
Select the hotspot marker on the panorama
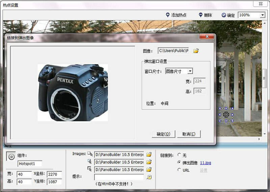tap(226, 115)
